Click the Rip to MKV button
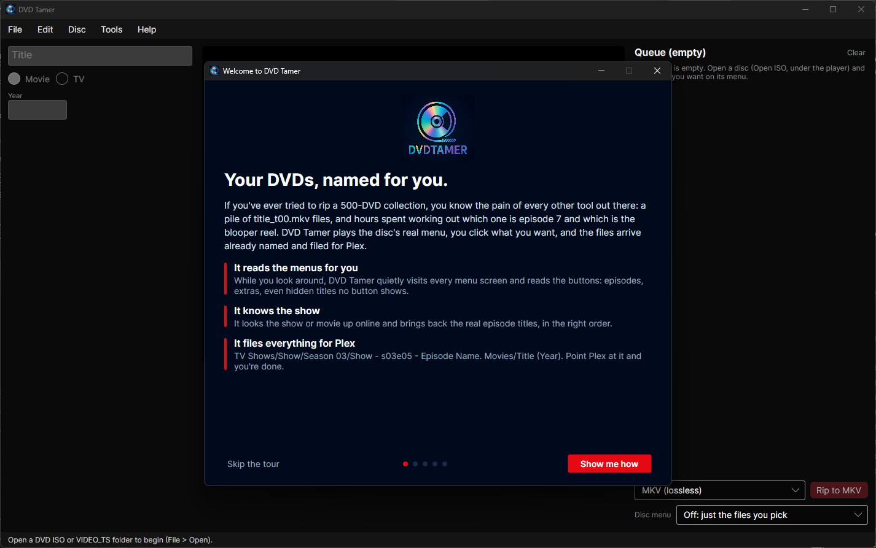This screenshot has width=876, height=548. 839,490
